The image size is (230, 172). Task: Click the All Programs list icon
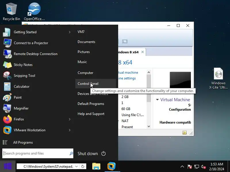pos(5,142)
